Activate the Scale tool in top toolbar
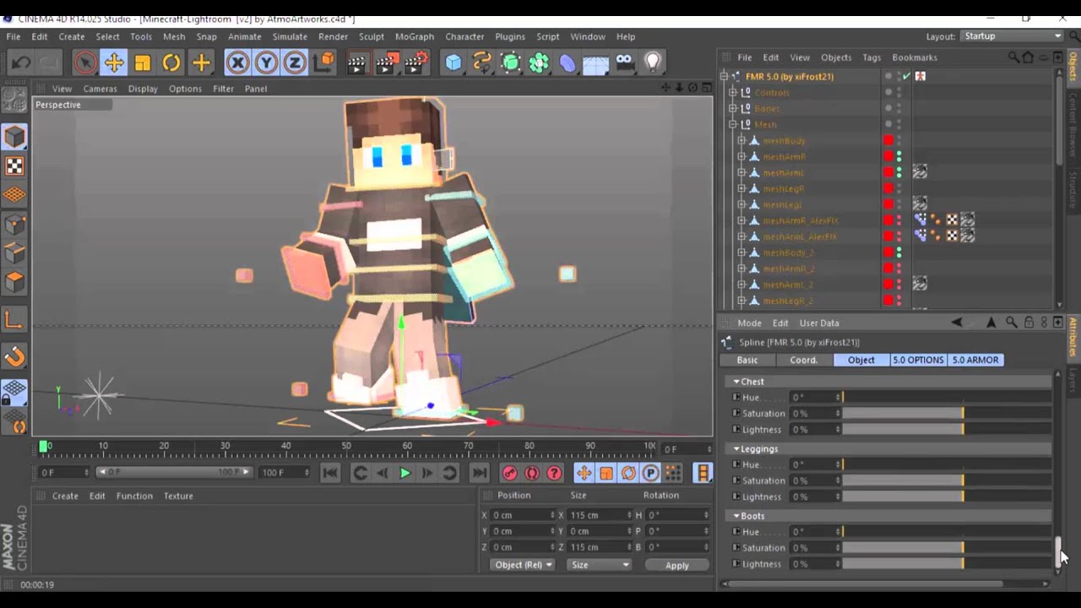1081x608 pixels. (143, 62)
